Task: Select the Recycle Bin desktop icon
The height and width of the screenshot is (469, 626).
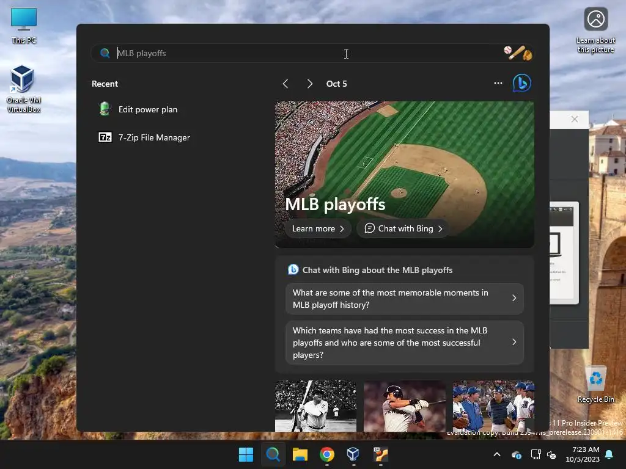Action: (x=595, y=385)
